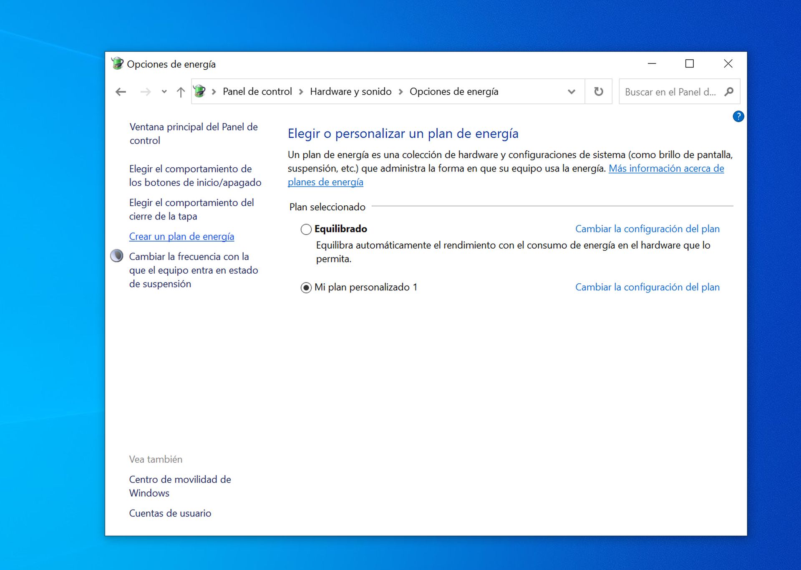The width and height of the screenshot is (801, 570).
Task: Minimize the Opciones de energía window
Action: 652,63
